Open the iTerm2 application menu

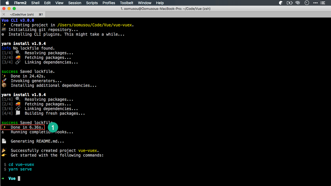[20, 3]
